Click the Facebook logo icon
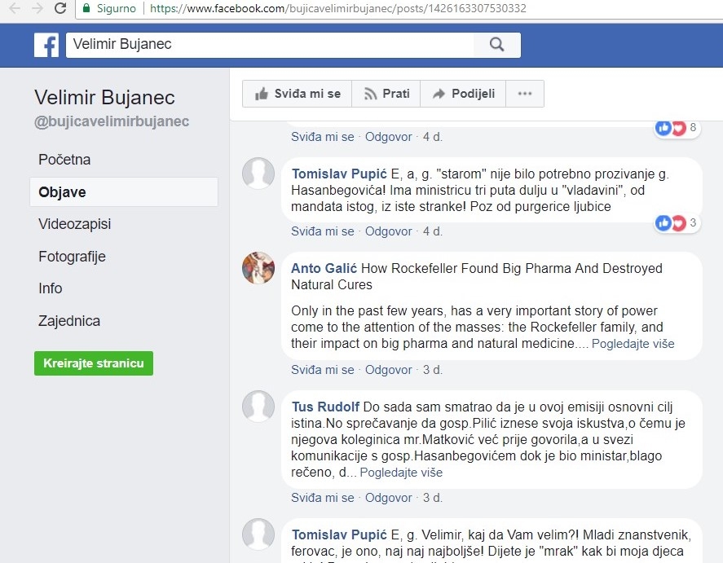Image resolution: width=723 pixels, height=563 pixels. [x=46, y=45]
